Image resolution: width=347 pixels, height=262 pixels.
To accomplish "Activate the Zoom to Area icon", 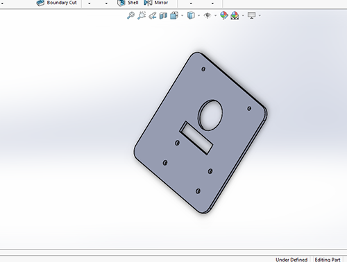I will (x=142, y=15).
